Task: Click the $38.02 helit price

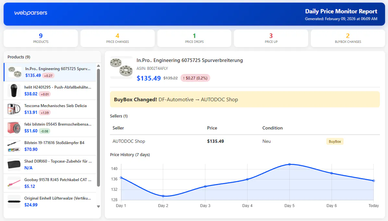Action: (x=31, y=94)
